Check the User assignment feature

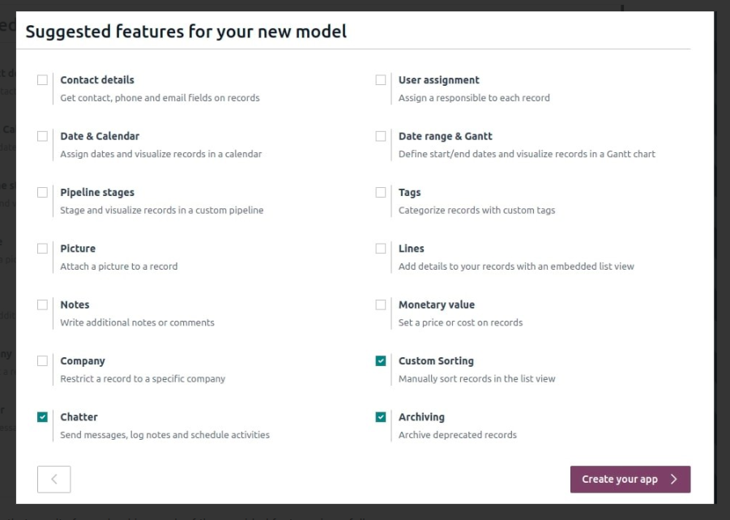tap(380, 80)
